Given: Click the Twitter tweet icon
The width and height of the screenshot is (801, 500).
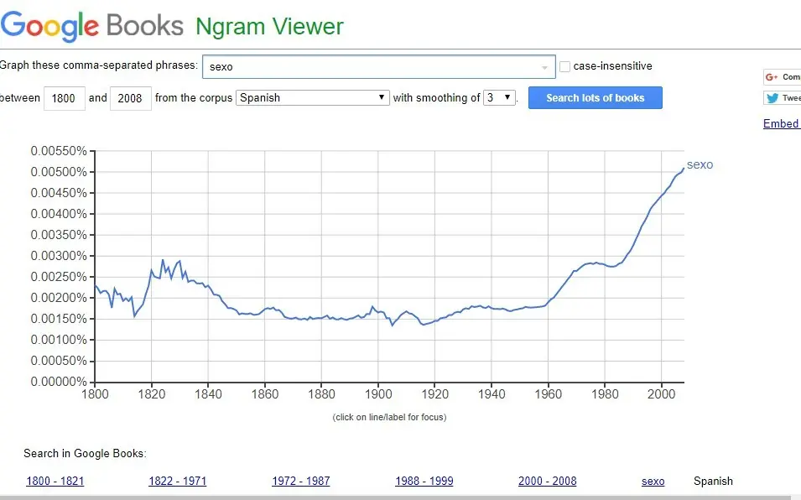Looking at the screenshot, I should click(x=772, y=97).
